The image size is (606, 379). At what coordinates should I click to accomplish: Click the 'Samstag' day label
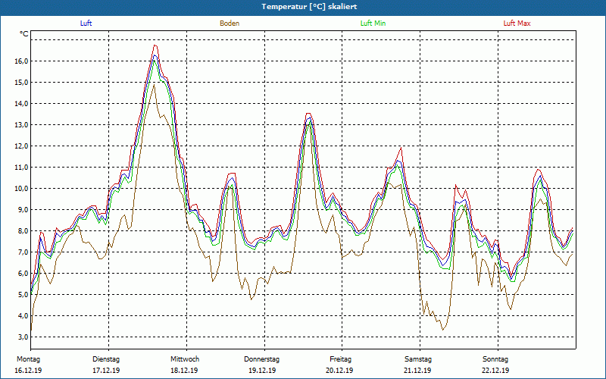[418, 359]
